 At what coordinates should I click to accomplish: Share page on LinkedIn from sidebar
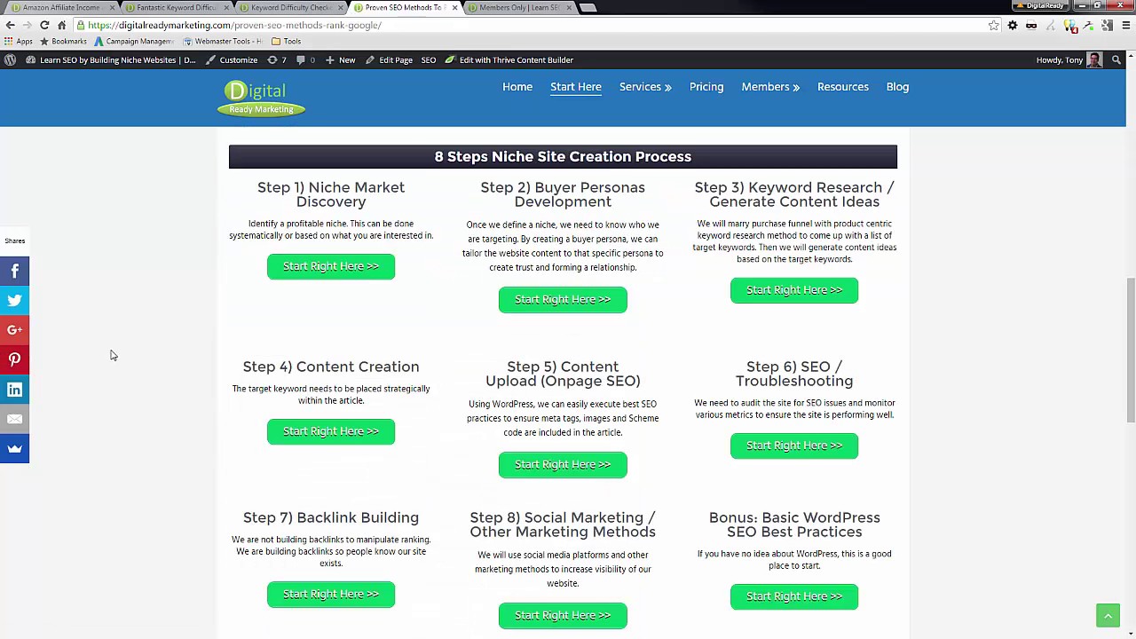[14, 390]
